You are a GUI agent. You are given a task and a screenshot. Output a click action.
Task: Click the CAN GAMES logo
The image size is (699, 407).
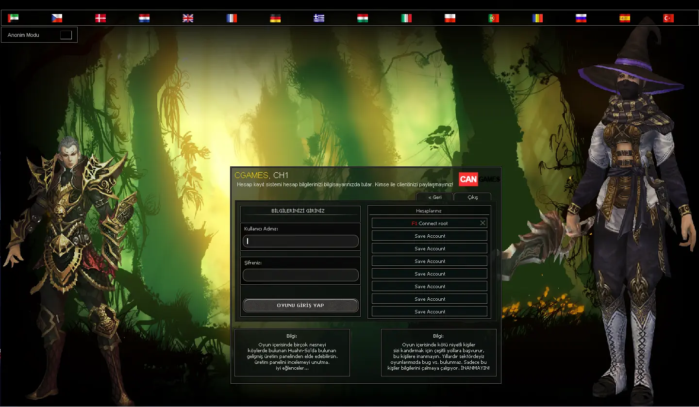(479, 179)
